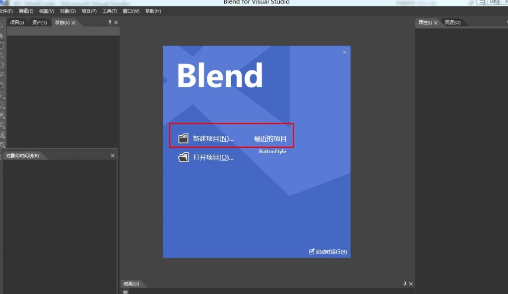Open the 对象(O) menu
Image resolution: width=508 pixels, height=294 pixels.
67,11
